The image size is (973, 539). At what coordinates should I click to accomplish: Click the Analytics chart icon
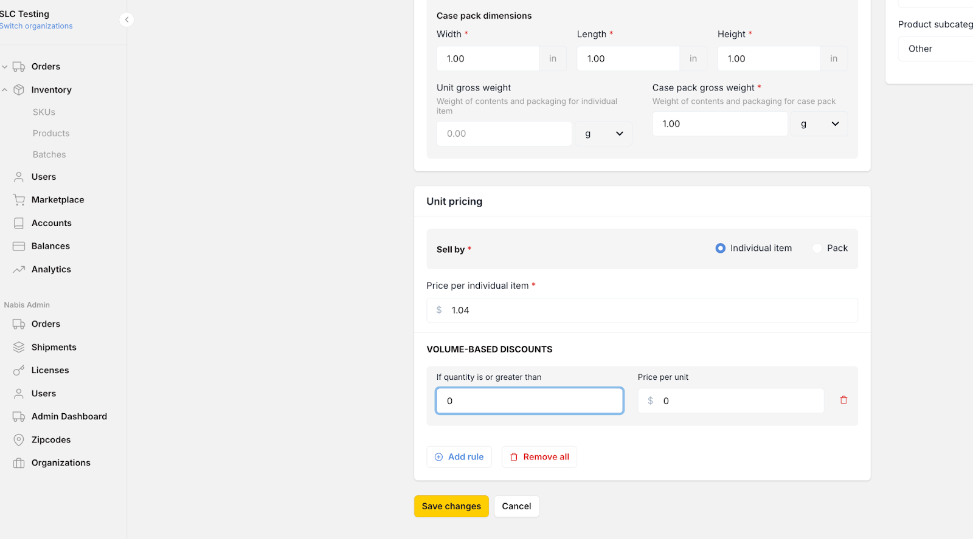(19, 269)
